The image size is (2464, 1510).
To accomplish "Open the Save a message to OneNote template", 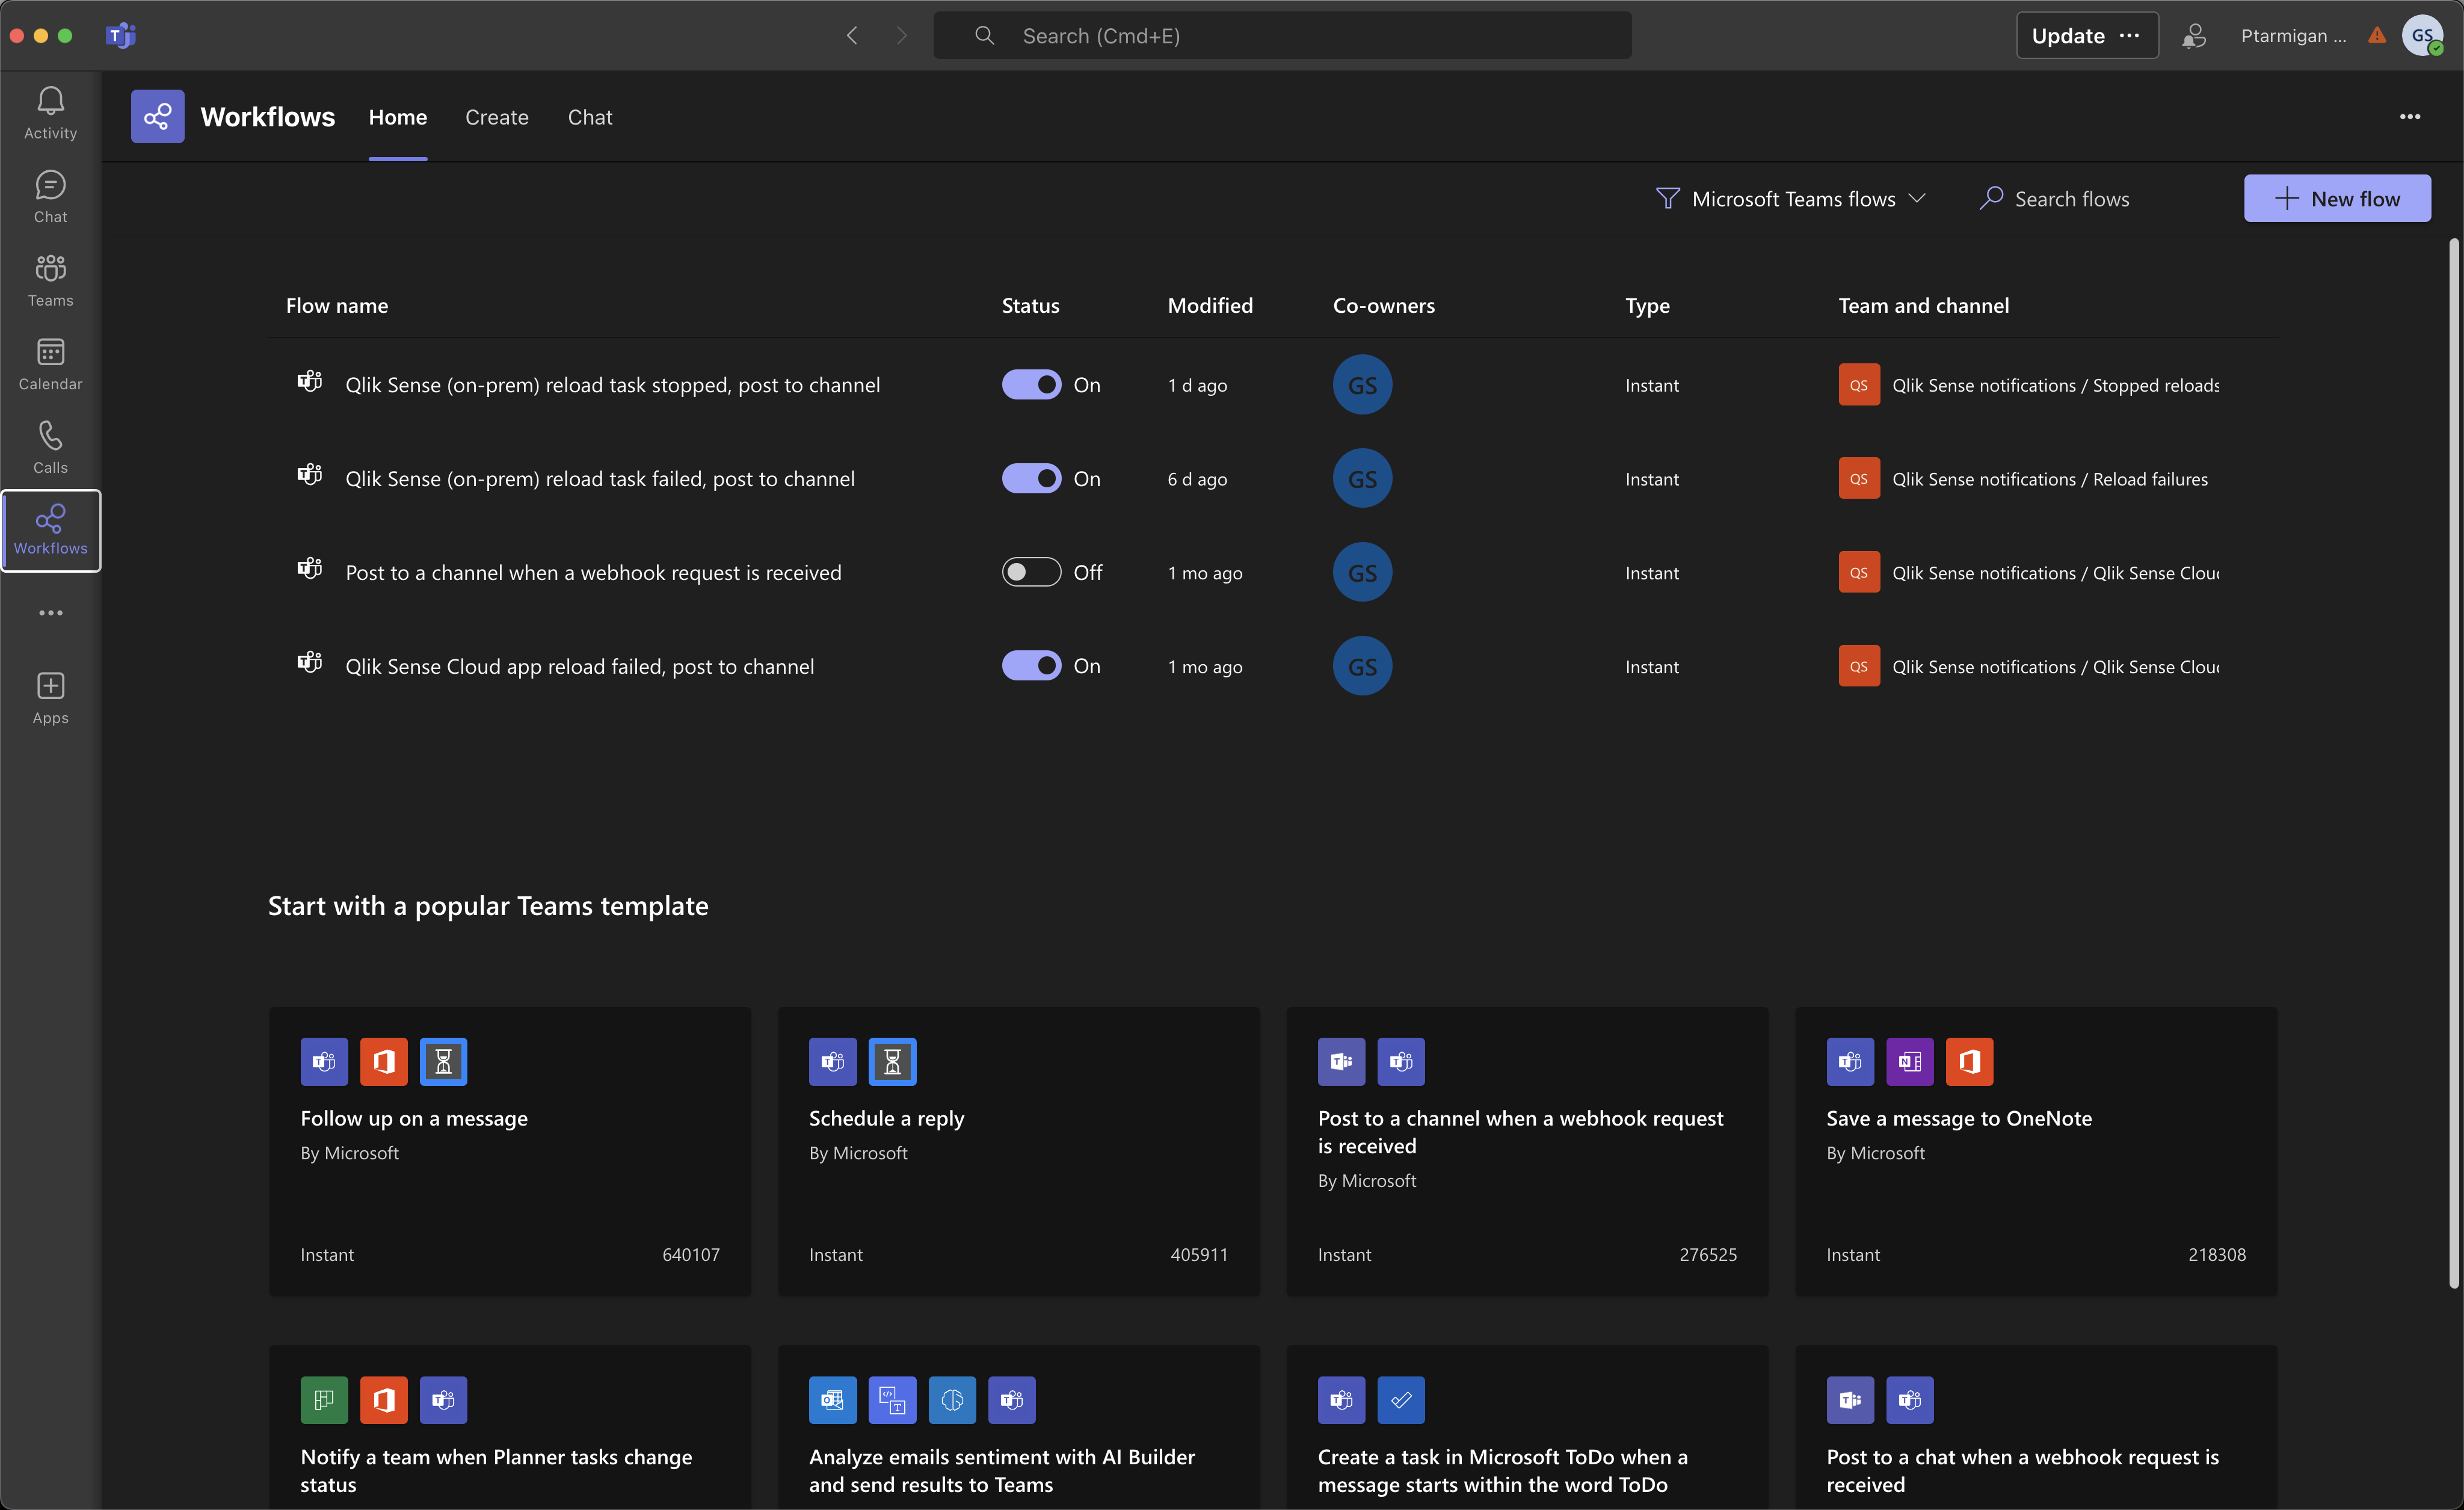I will click(x=2036, y=1151).
